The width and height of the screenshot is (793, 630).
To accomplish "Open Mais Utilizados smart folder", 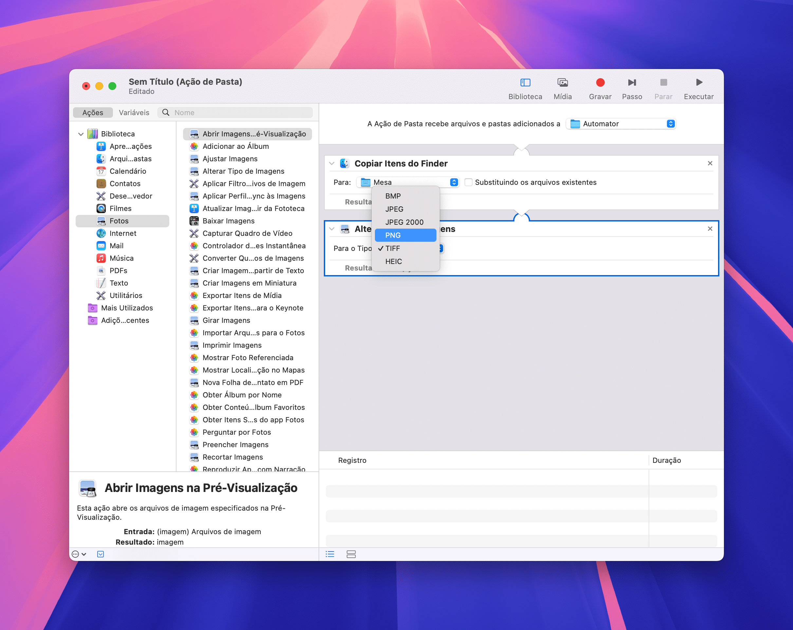I will pos(122,308).
